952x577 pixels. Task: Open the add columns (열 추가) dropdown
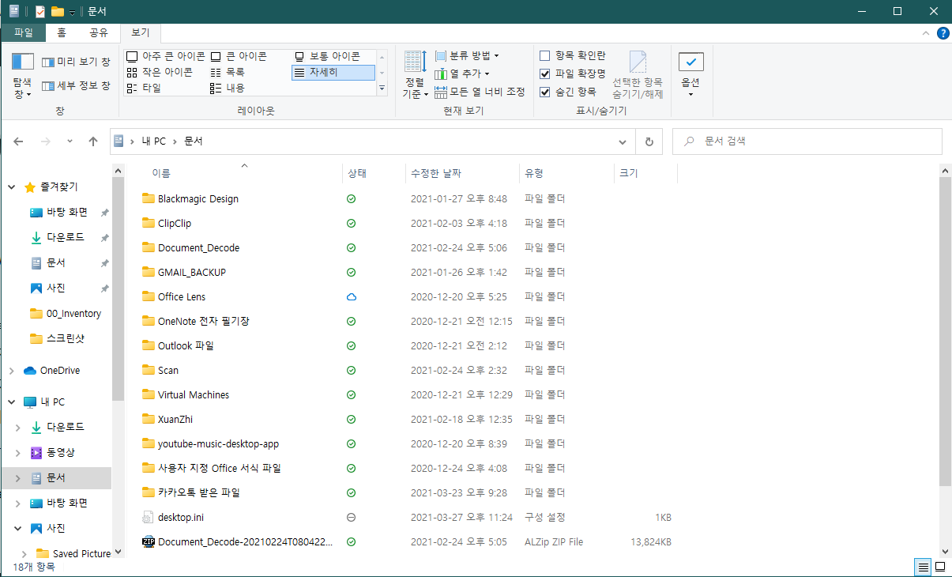coord(462,74)
